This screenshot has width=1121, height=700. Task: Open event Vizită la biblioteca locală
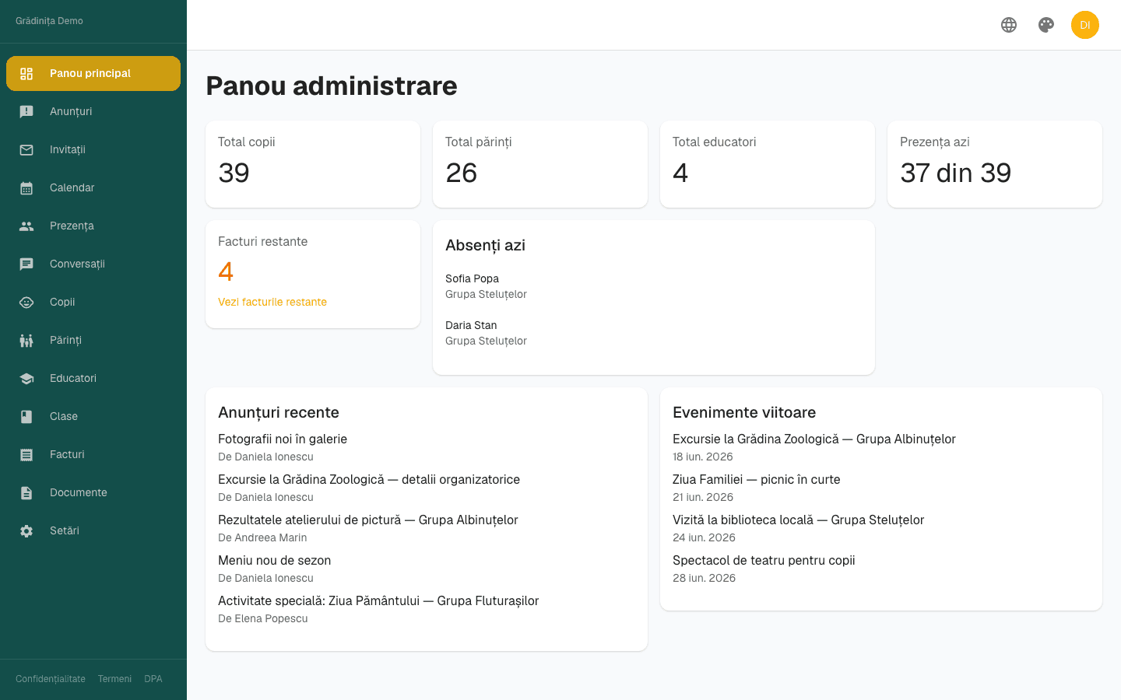tap(799, 520)
